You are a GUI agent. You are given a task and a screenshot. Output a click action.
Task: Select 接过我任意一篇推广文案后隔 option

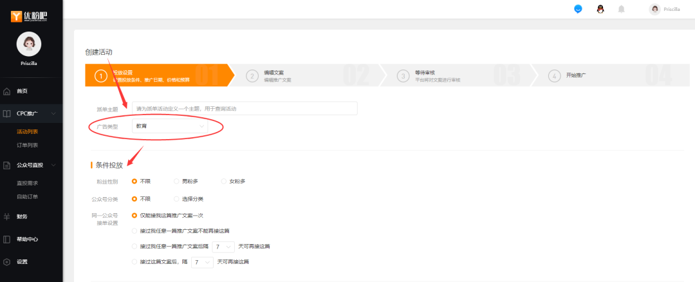click(134, 247)
